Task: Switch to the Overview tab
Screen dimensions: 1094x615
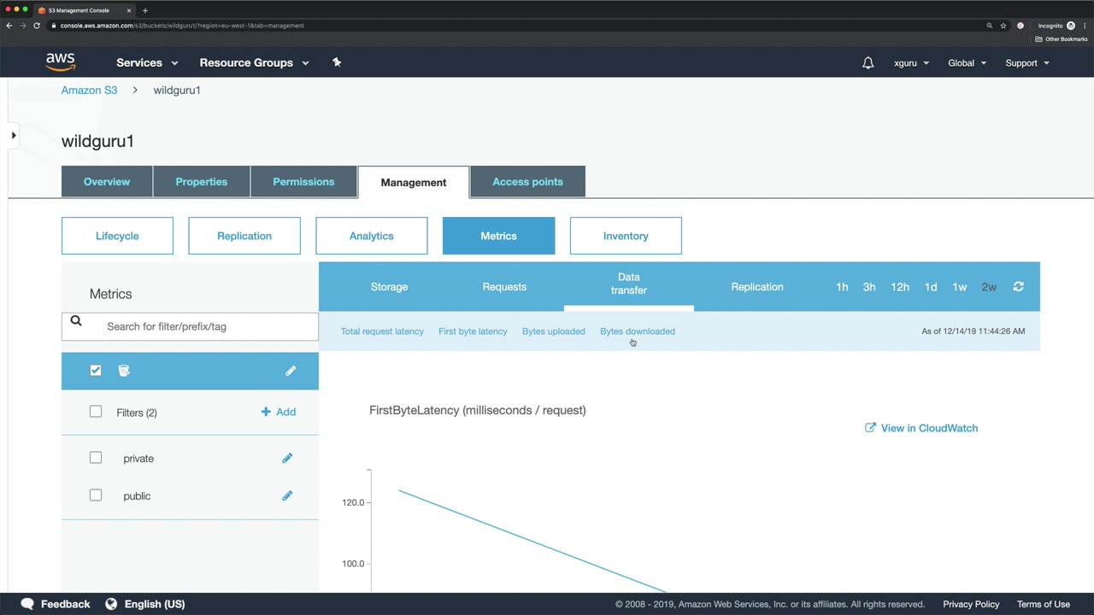Action: tap(107, 182)
